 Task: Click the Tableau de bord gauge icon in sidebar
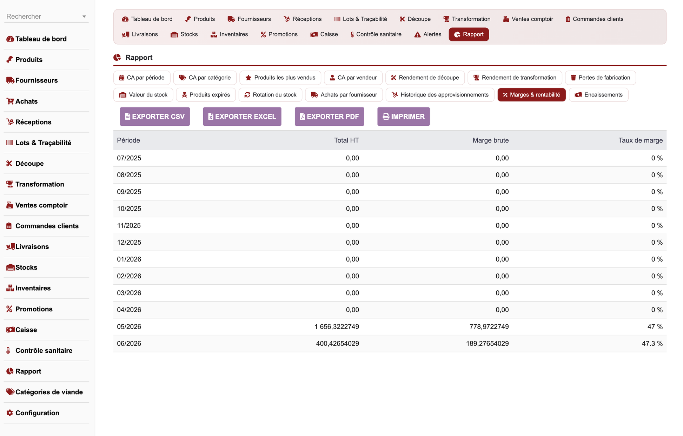[x=10, y=39]
